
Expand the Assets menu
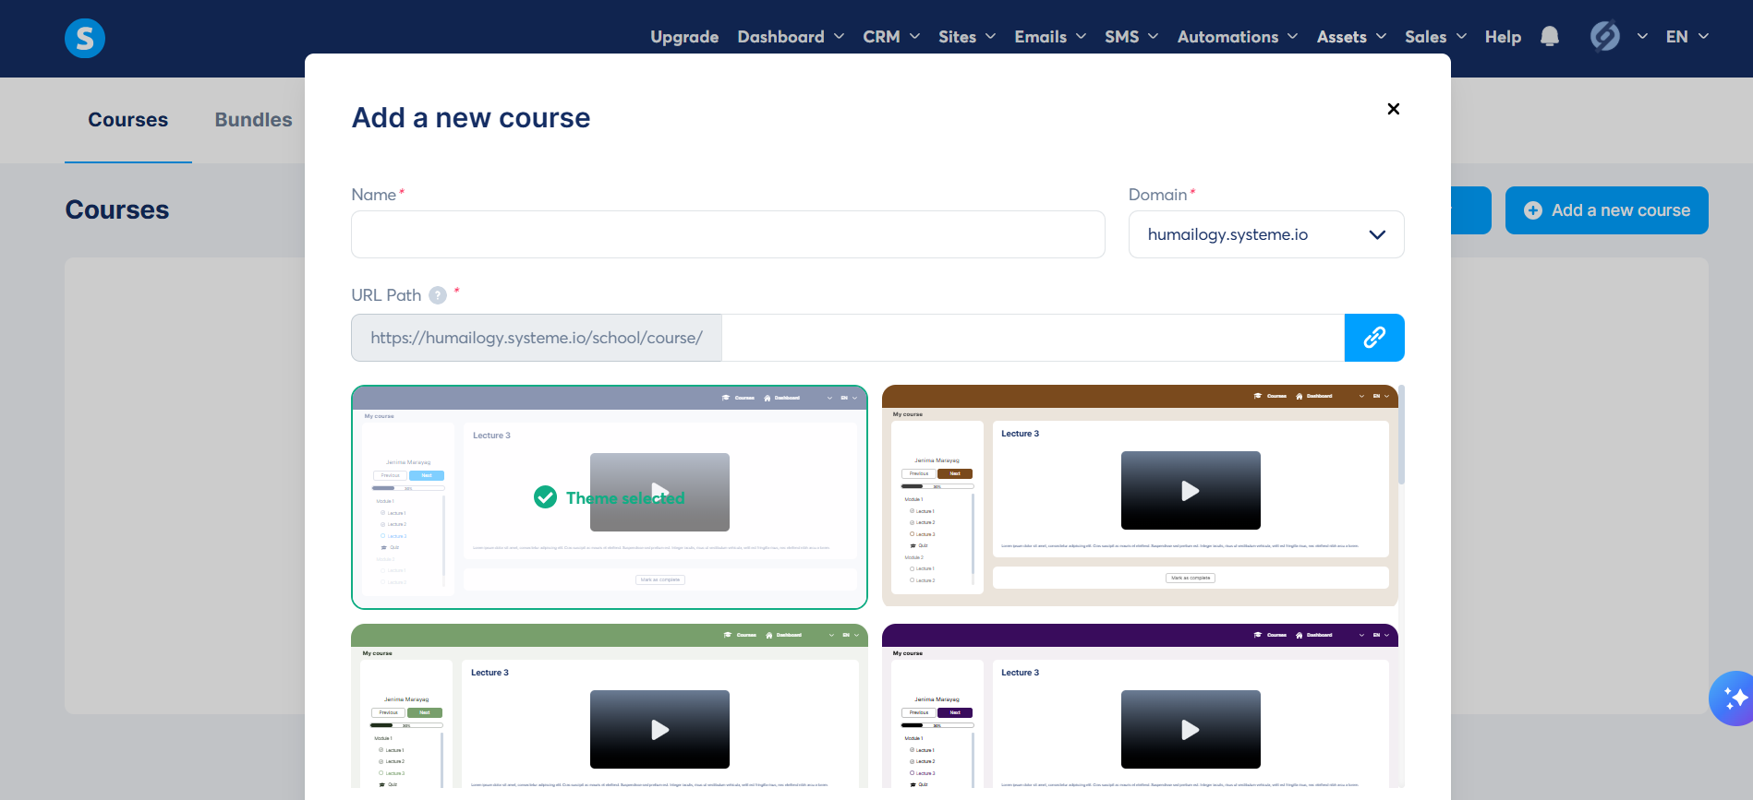pos(1352,37)
